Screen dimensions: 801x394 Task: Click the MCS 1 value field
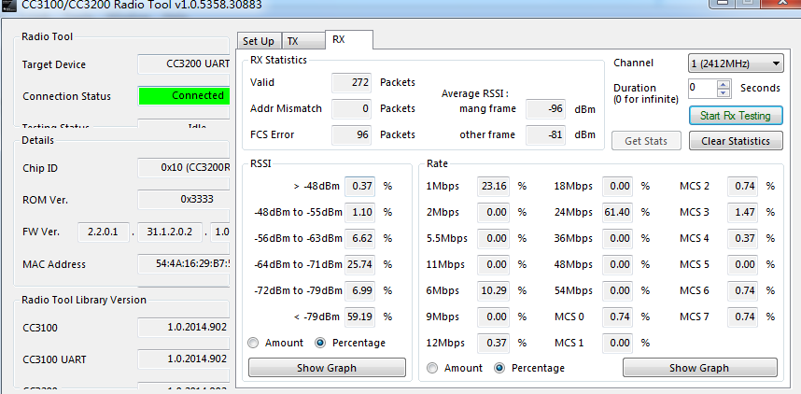coord(618,343)
